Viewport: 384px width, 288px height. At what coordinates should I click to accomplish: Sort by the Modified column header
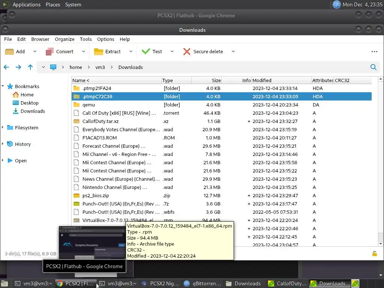point(281,80)
